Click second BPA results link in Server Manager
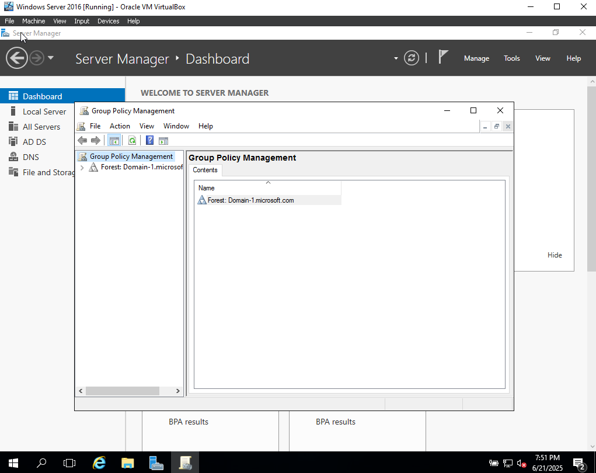The height and width of the screenshot is (473, 596). pyautogui.click(x=336, y=422)
